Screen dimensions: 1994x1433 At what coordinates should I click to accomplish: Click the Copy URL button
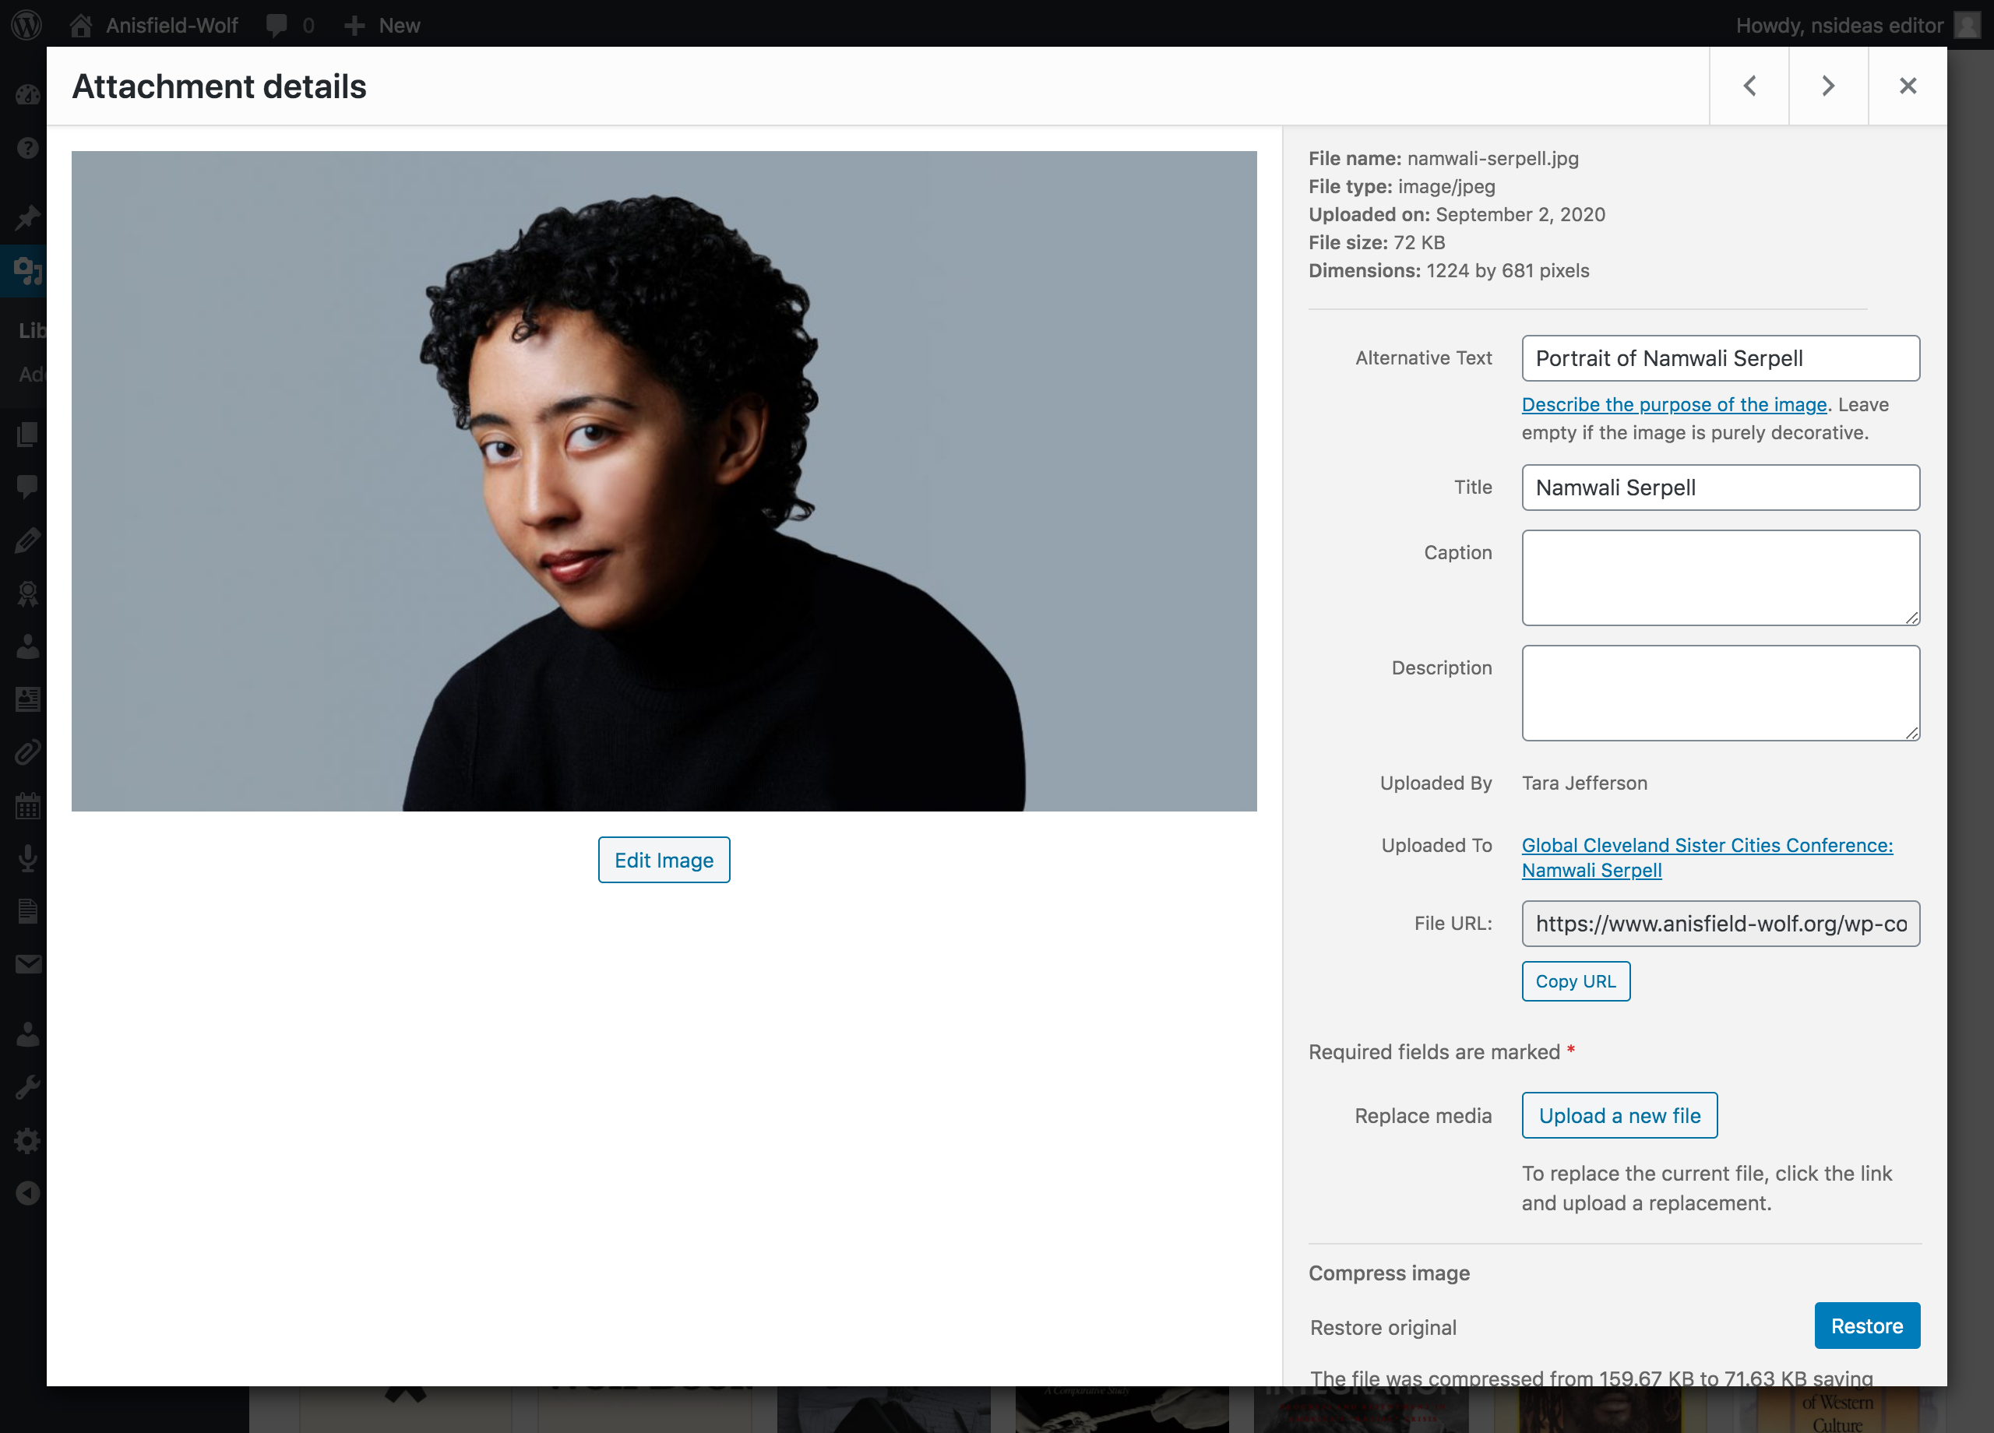tap(1576, 981)
